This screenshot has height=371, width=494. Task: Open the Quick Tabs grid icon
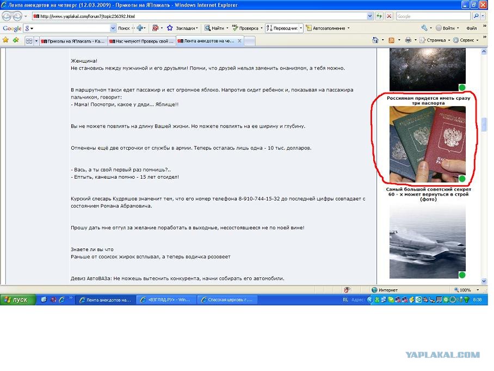[x=29, y=41]
